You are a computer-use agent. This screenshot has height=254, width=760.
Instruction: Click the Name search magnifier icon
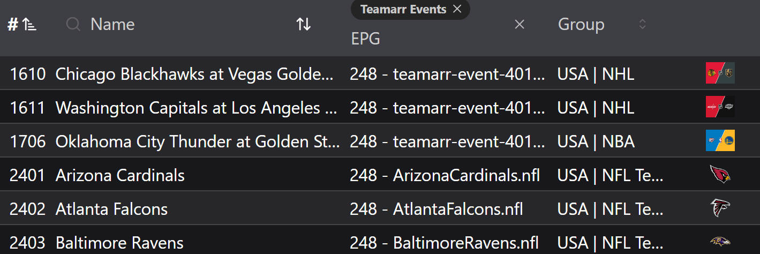pyautogui.click(x=73, y=24)
